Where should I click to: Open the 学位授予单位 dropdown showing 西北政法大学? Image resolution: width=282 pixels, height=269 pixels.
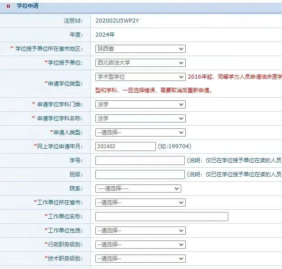140,63
